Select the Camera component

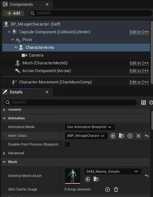pyautogui.click(x=76, y=55)
